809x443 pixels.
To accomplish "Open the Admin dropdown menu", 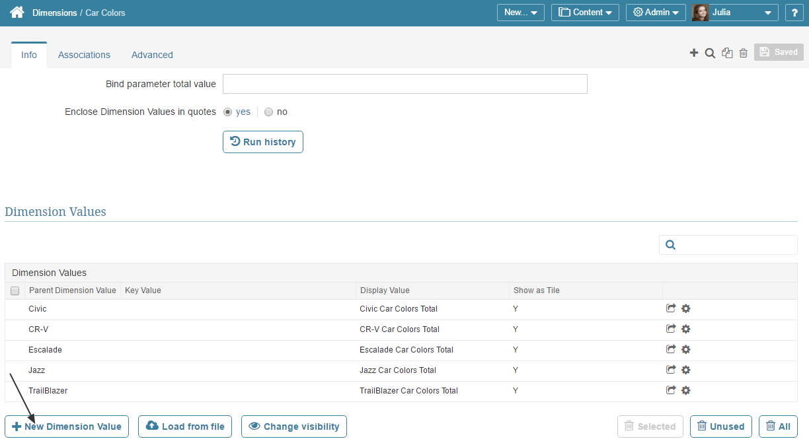I will (655, 13).
